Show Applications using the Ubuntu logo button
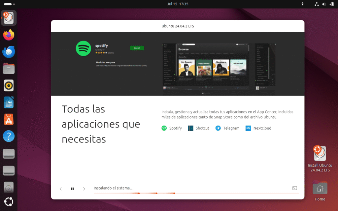 pyautogui.click(x=9, y=202)
